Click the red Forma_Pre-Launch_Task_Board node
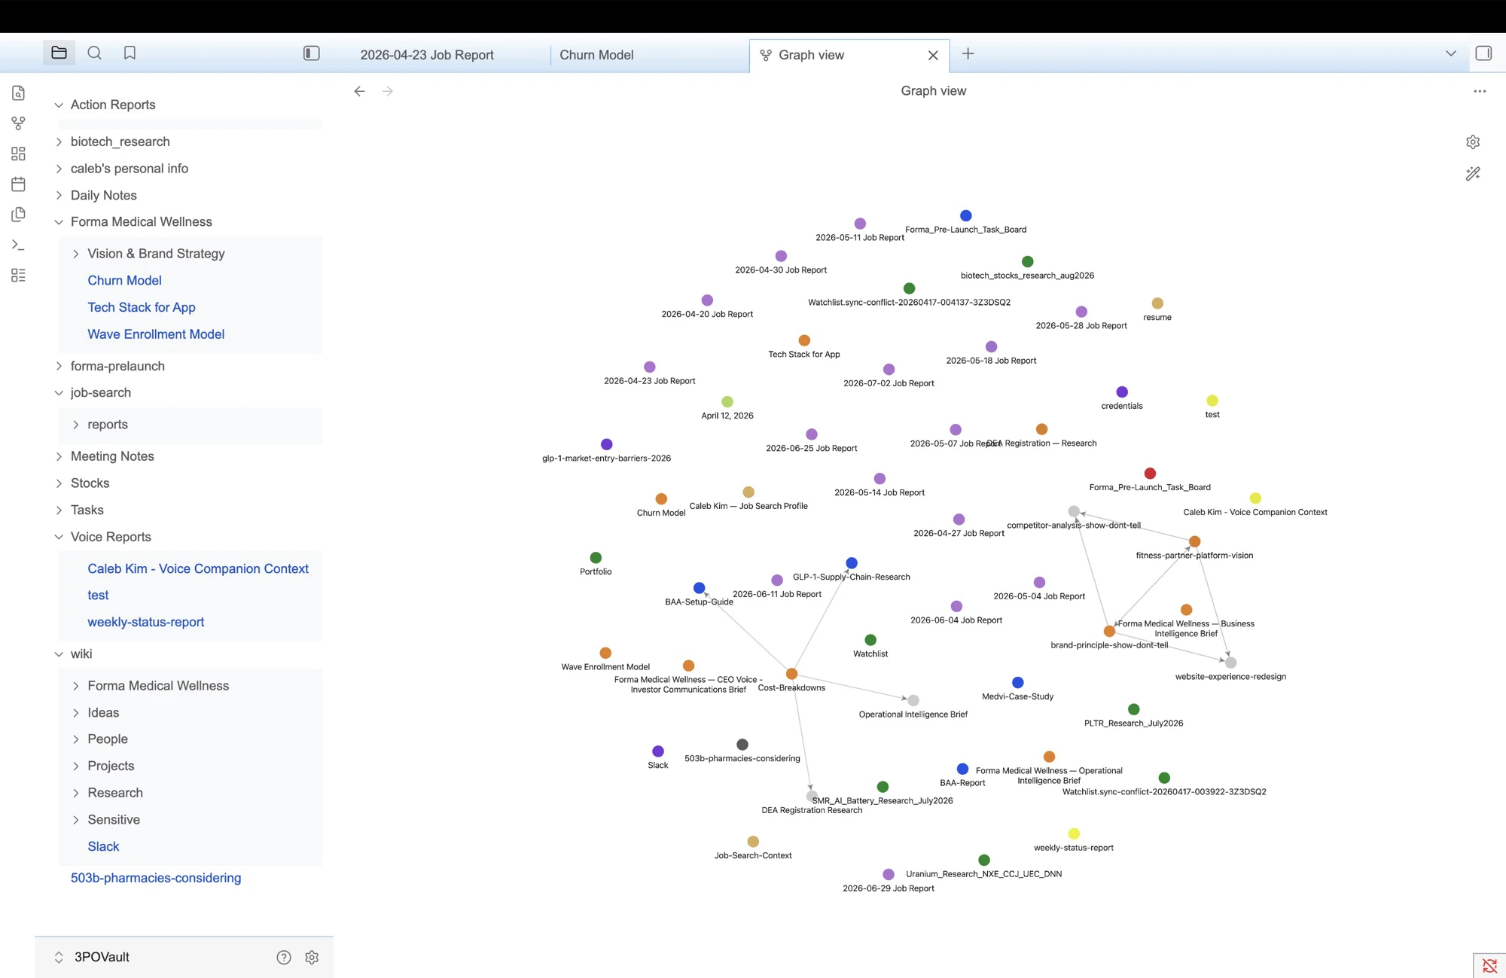The image size is (1506, 978). 1150,474
